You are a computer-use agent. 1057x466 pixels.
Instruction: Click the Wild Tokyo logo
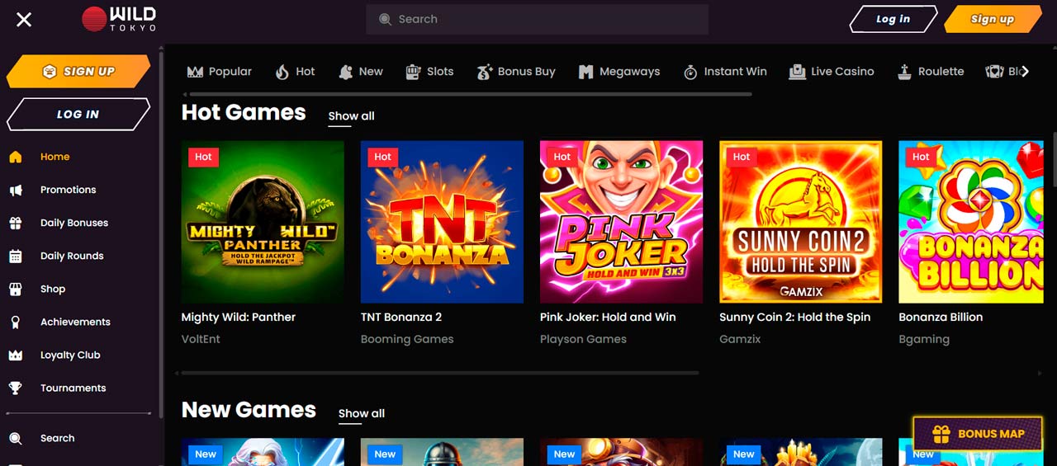119,19
